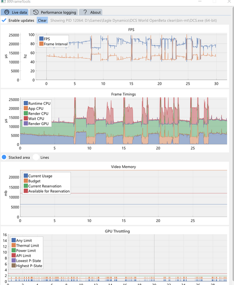Click the Frame Interval orange legend swatch
The image size is (234, 285).
41,44
